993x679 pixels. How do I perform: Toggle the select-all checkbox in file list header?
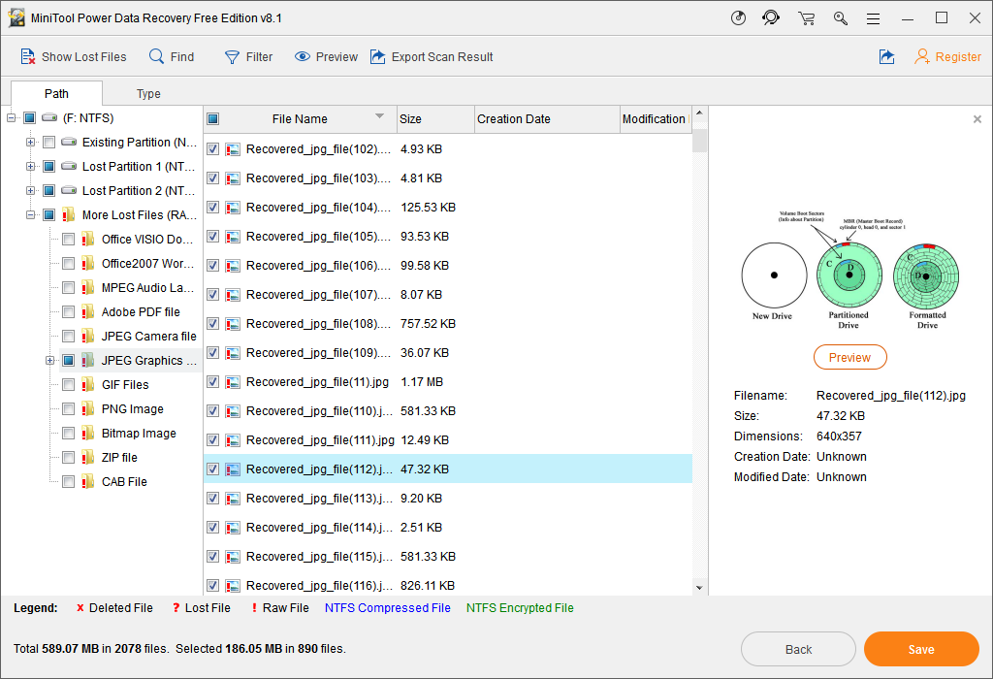click(212, 119)
